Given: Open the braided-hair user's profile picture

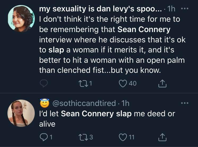Looking at the screenshot, I should [x=20, y=113].
